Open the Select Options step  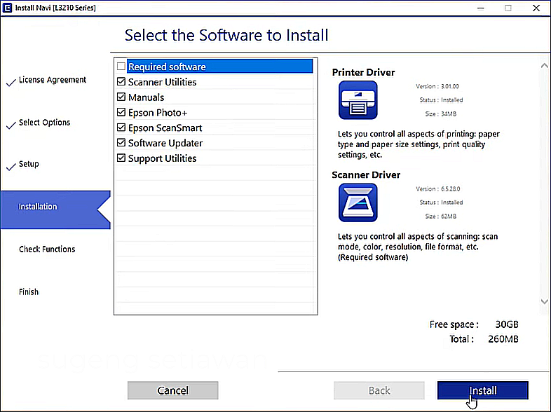[44, 123]
